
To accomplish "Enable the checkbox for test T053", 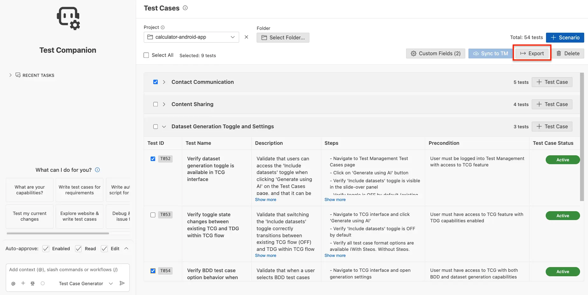I will [153, 215].
